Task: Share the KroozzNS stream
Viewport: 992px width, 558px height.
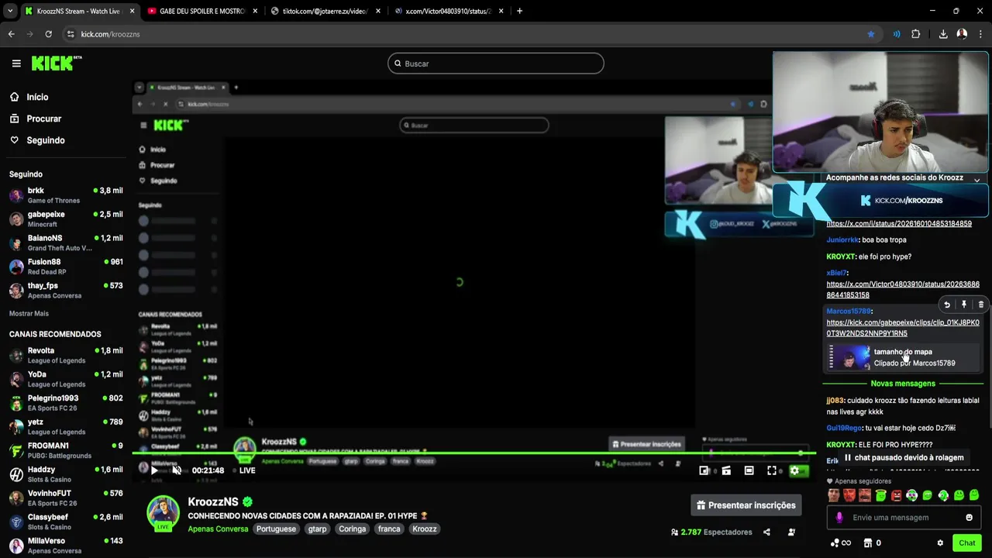Action: tap(766, 532)
